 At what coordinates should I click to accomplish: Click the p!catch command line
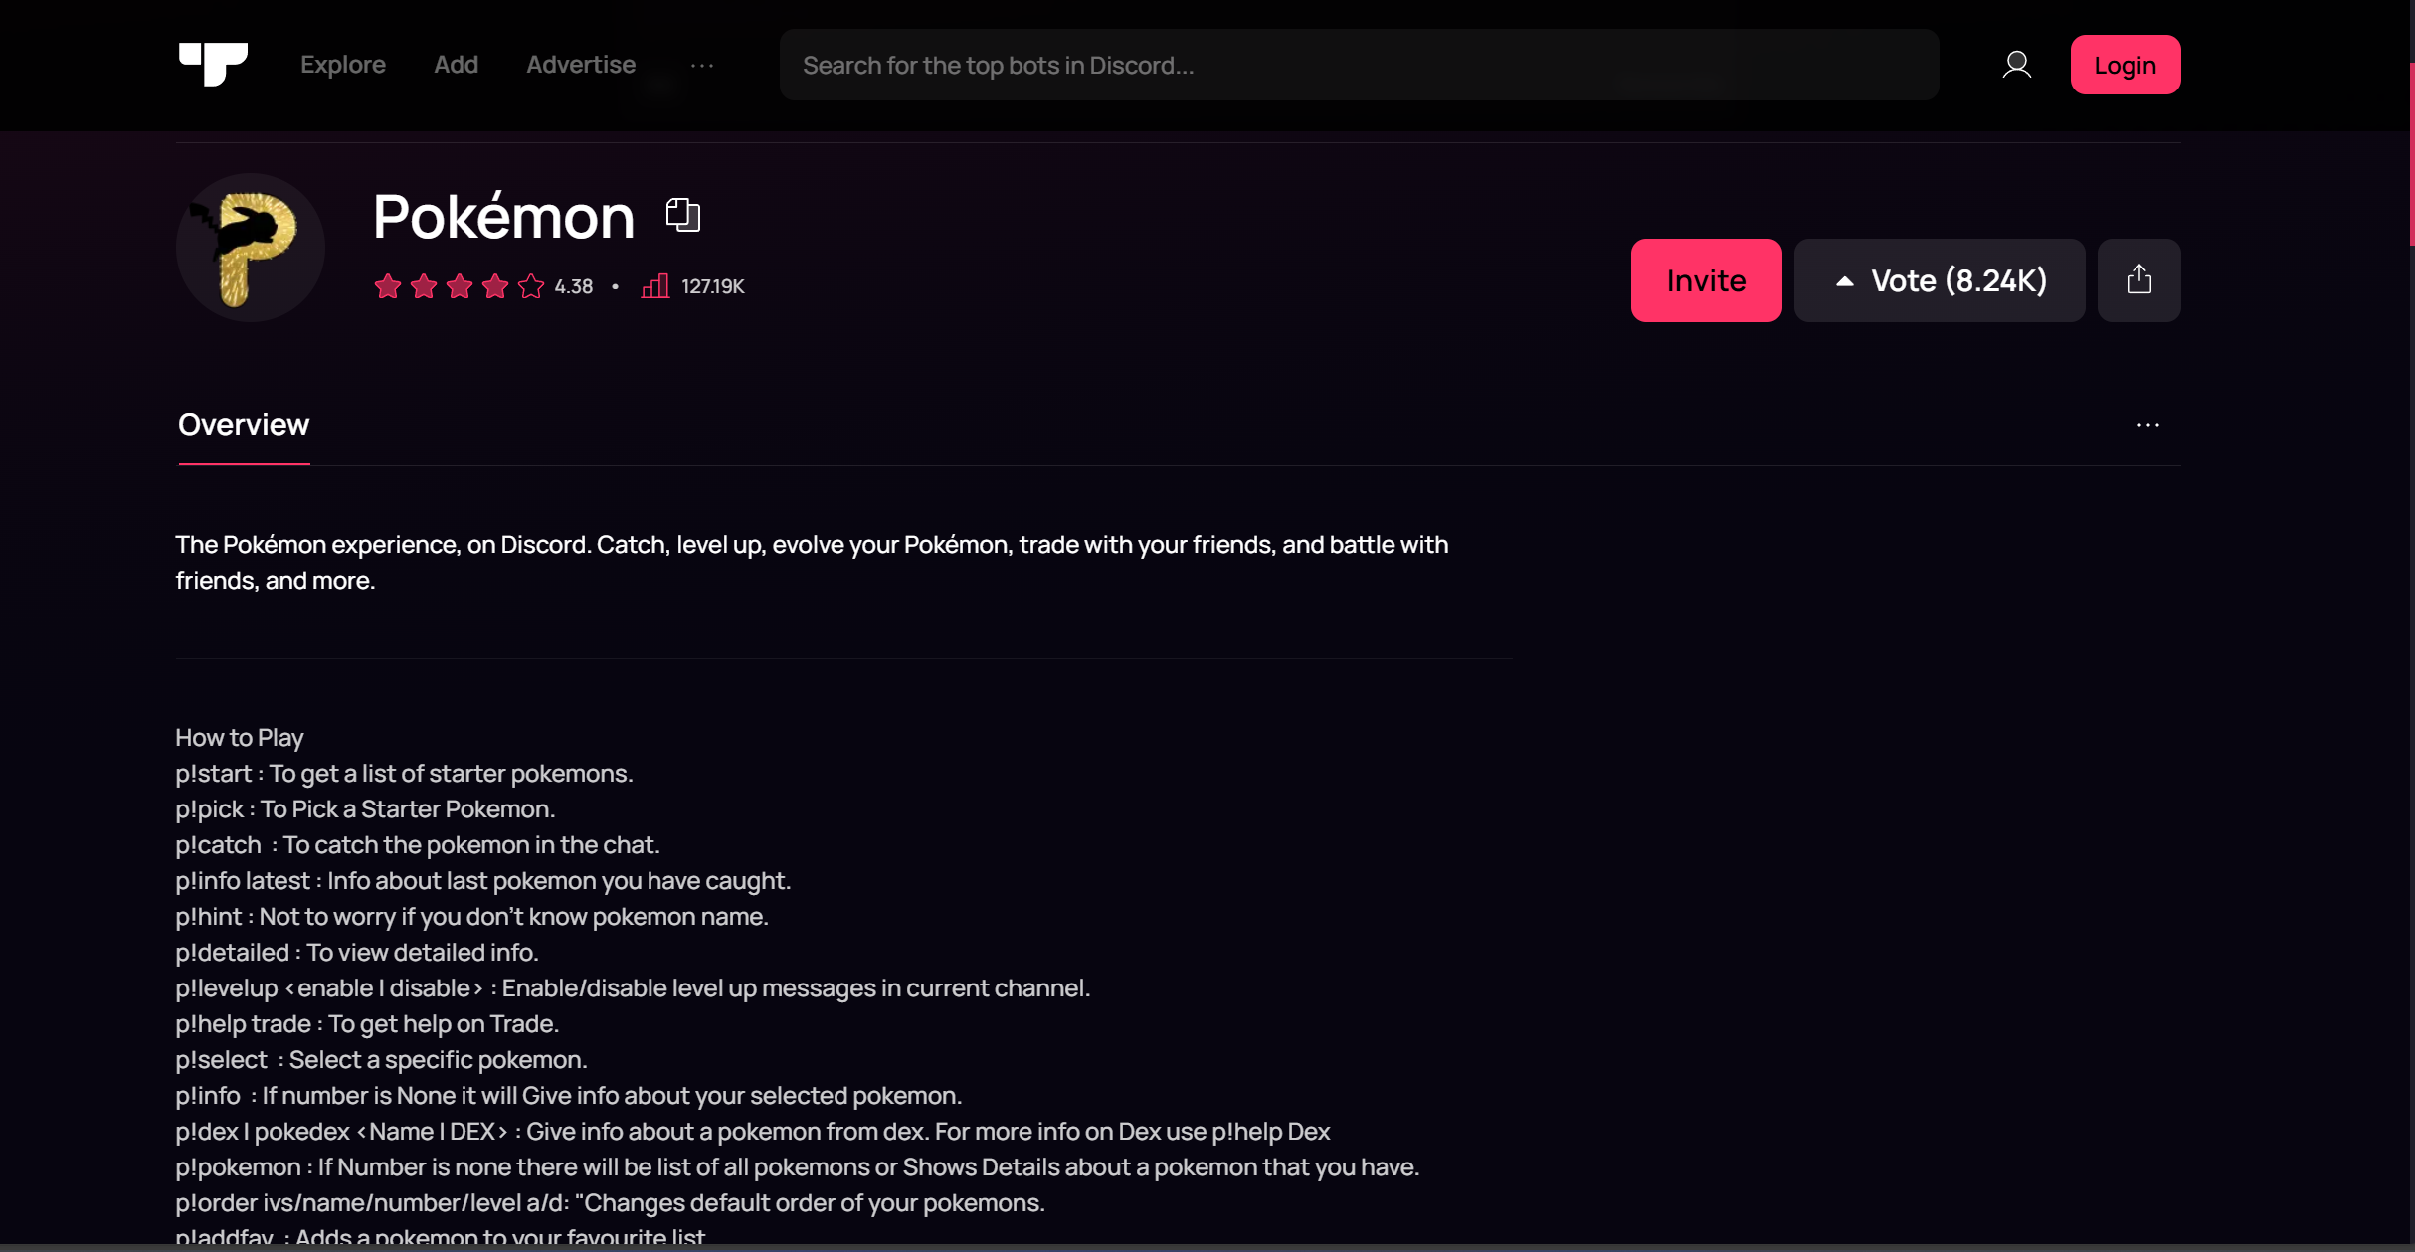(x=418, y=845)
